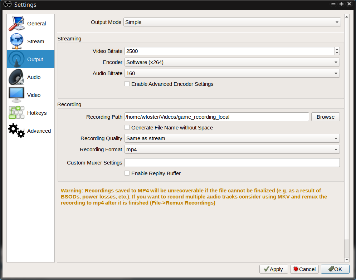Expand the Recording Quality dropdown
356x280 pixels.
[x=232, y=138]
